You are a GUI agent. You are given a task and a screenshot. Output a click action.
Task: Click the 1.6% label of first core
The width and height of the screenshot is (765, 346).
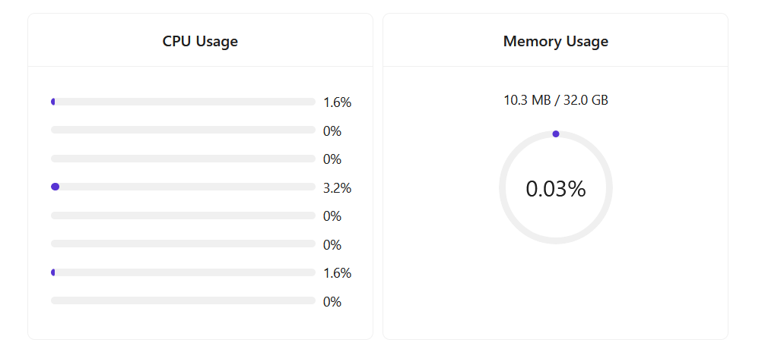[x=337, y=102]
